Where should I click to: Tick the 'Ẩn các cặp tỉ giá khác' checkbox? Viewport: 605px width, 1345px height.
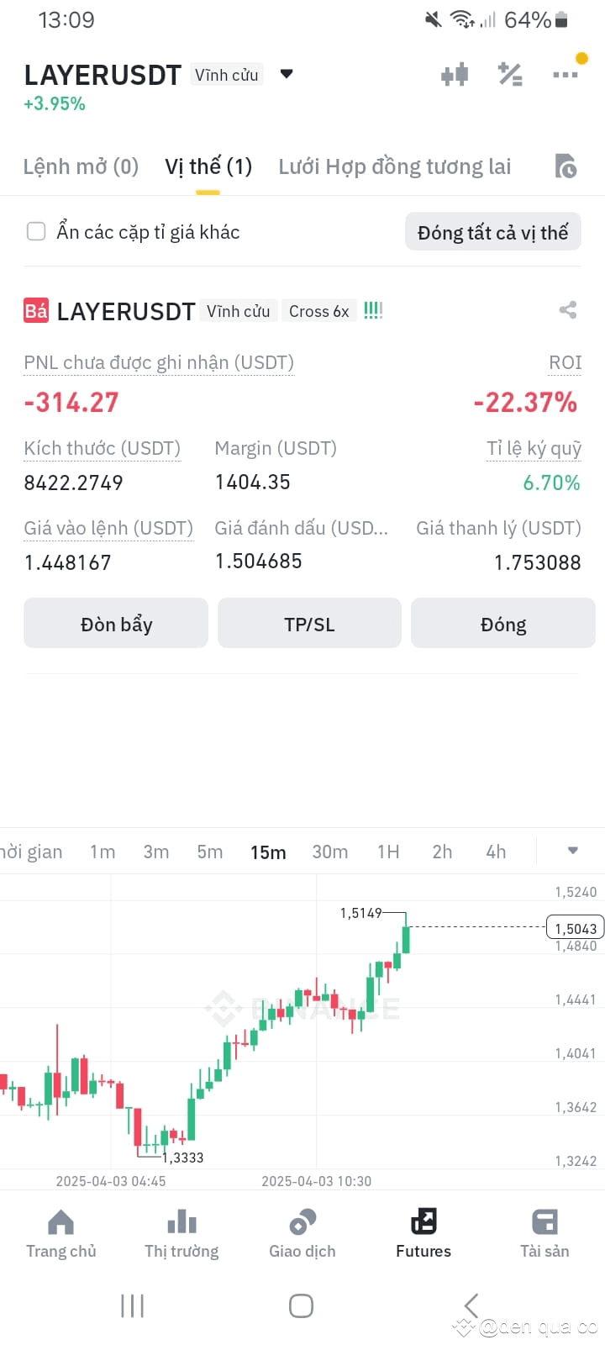click(36, 231)
